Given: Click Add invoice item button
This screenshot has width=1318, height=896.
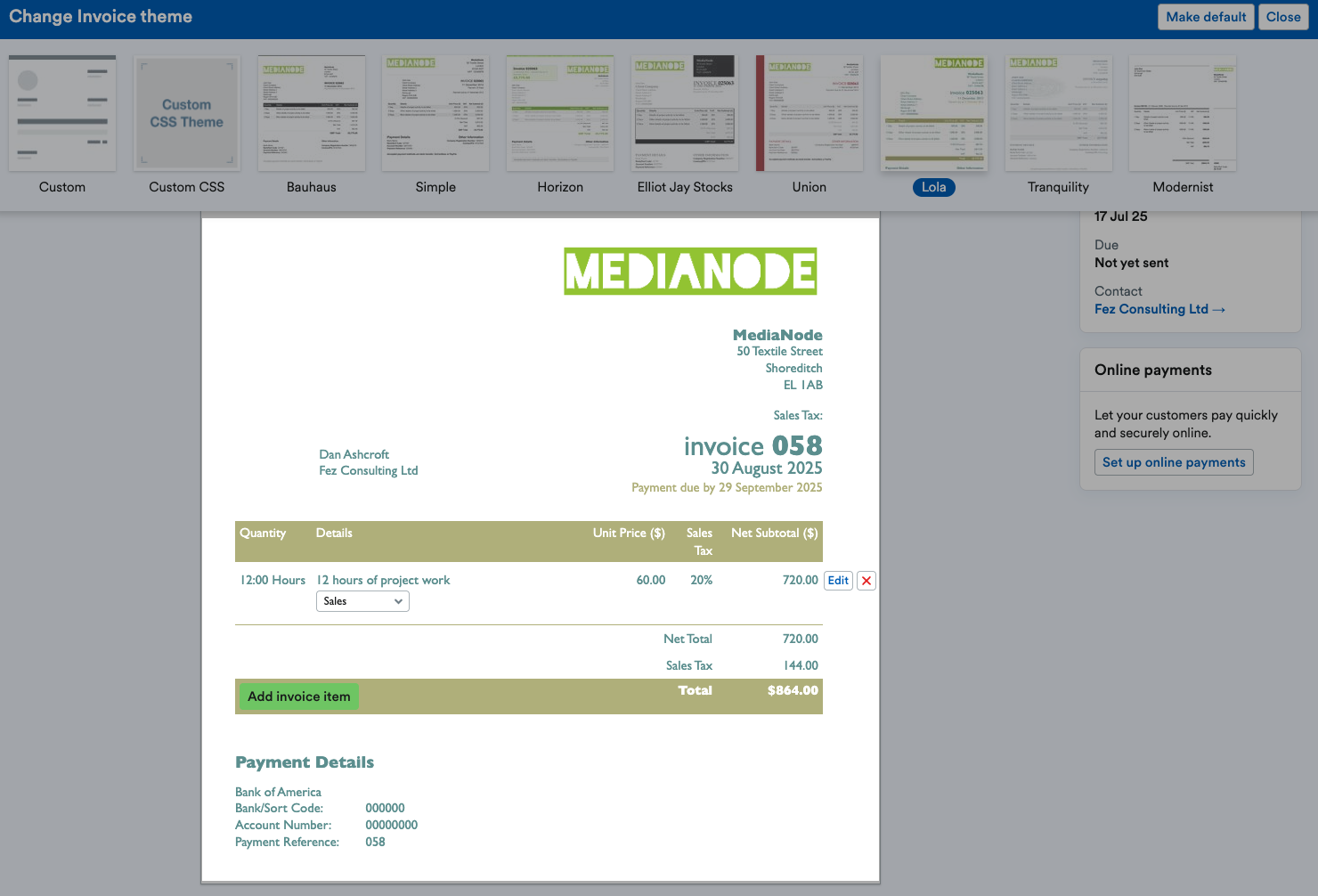Looking at the screenshot, I should [299, 696].
